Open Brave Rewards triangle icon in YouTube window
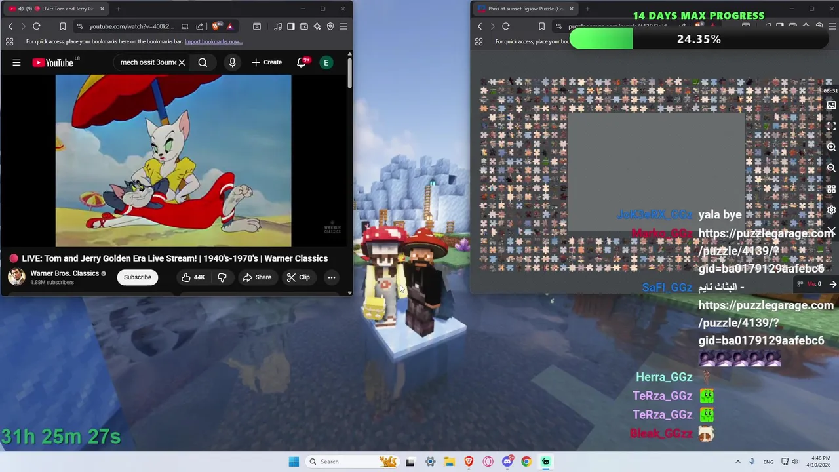 (x=229, y=26)
